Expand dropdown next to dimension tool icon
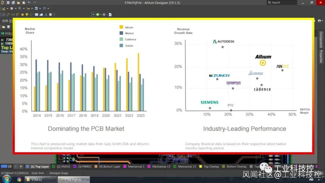Viewport: 325px width, 183px height. [x=24, y=8]
